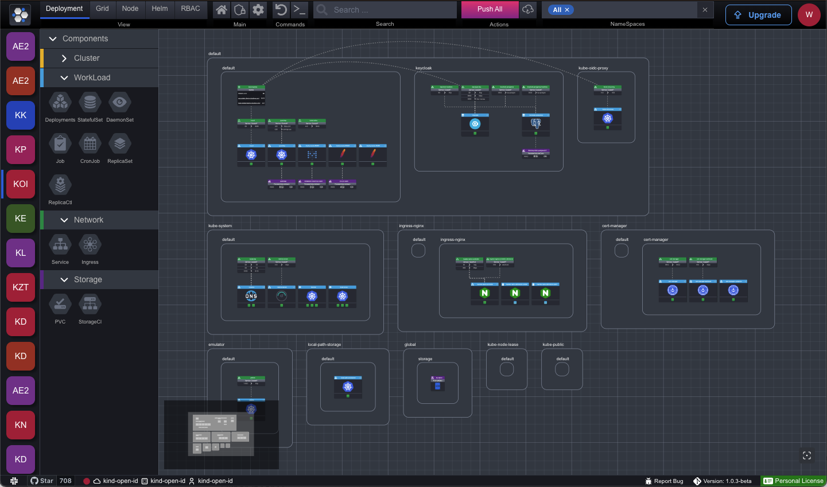Open settings with the gear icon
827x487 pixels.
click(258, 10)
